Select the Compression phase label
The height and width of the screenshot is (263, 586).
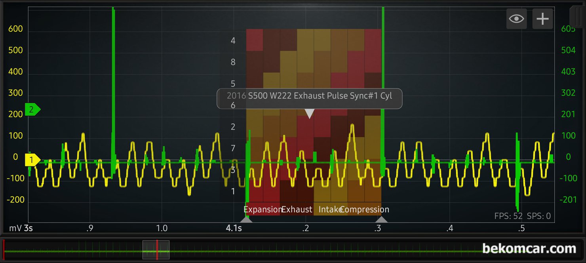[x=365, y=210]
